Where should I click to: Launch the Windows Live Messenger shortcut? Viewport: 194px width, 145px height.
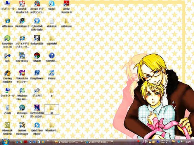tap(22, 94)
